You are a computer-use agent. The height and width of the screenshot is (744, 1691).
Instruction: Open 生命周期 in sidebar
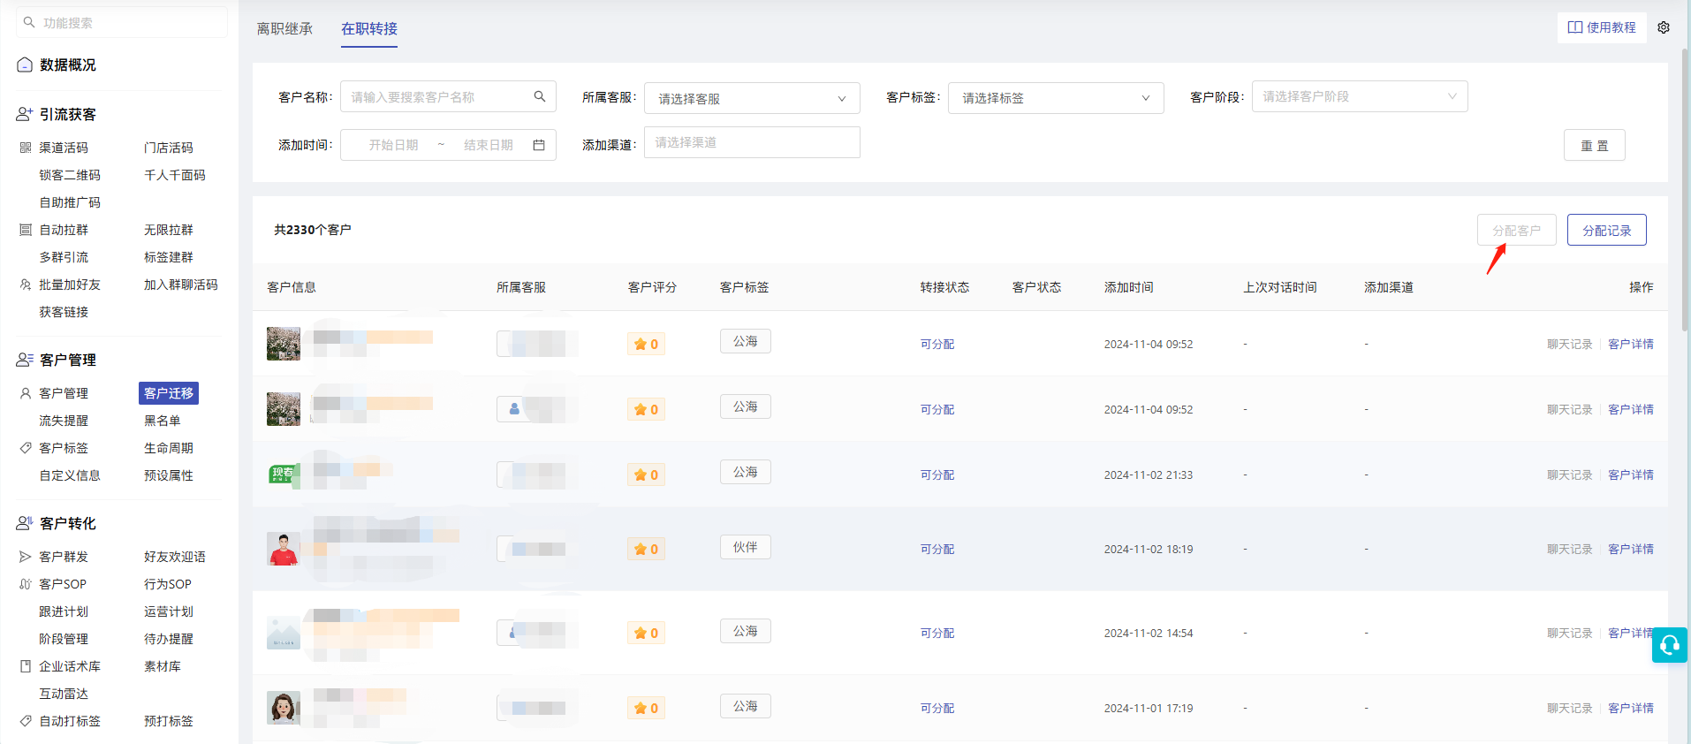169,448
